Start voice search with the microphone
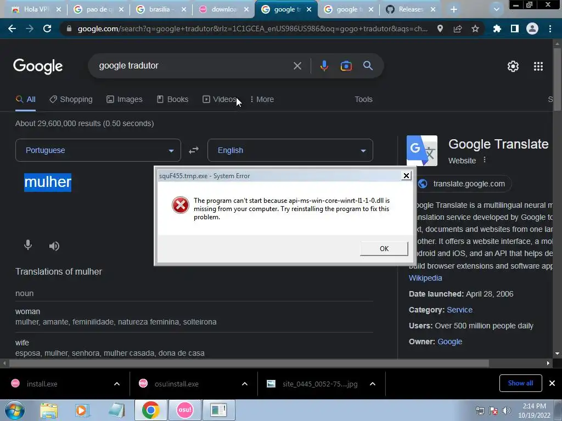 (x=324, y=66)
